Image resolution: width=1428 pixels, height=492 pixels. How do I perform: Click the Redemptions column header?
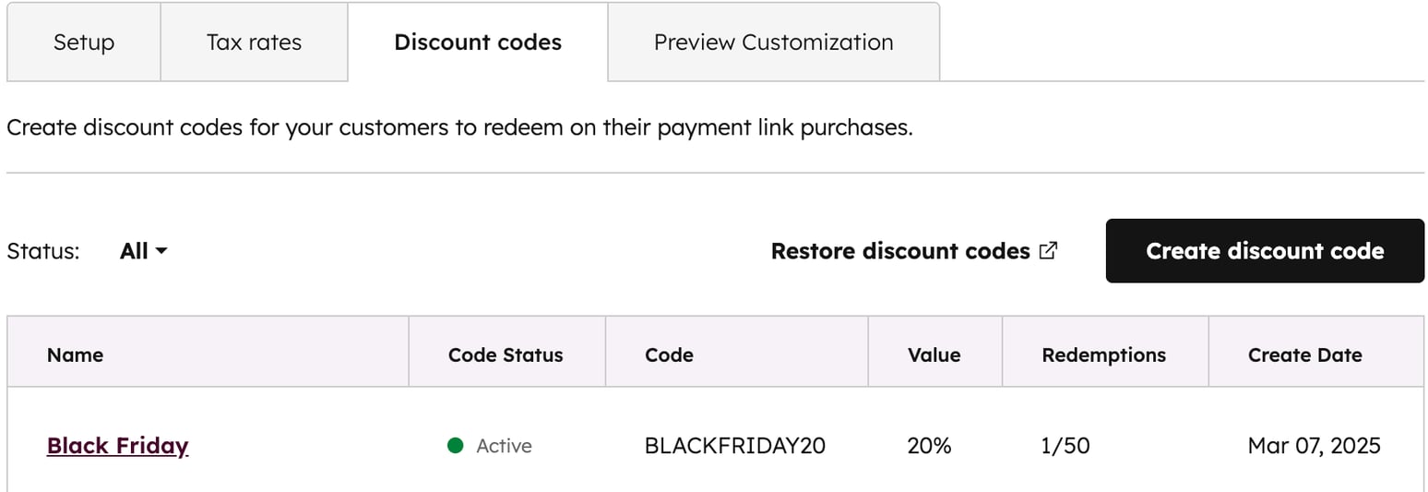(x=1103, y=355)
